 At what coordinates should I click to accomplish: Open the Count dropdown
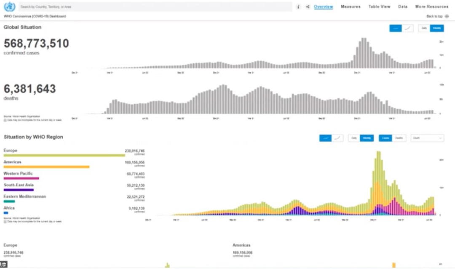(x=427, y=138)
